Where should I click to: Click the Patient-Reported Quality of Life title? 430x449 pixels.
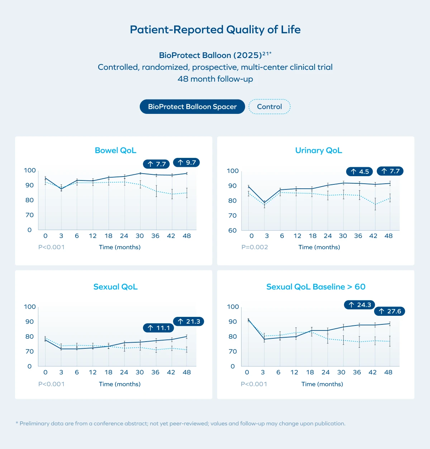pos(215,29)
